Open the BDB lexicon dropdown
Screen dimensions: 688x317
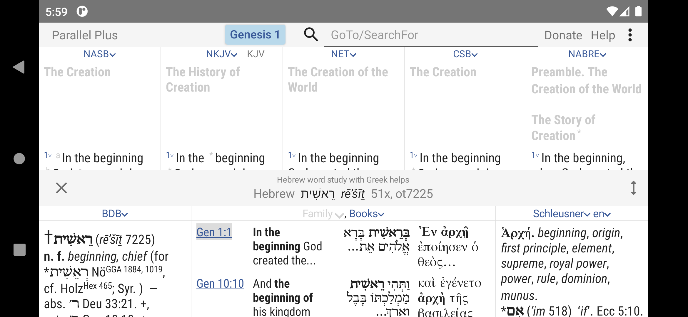[115, 214]
